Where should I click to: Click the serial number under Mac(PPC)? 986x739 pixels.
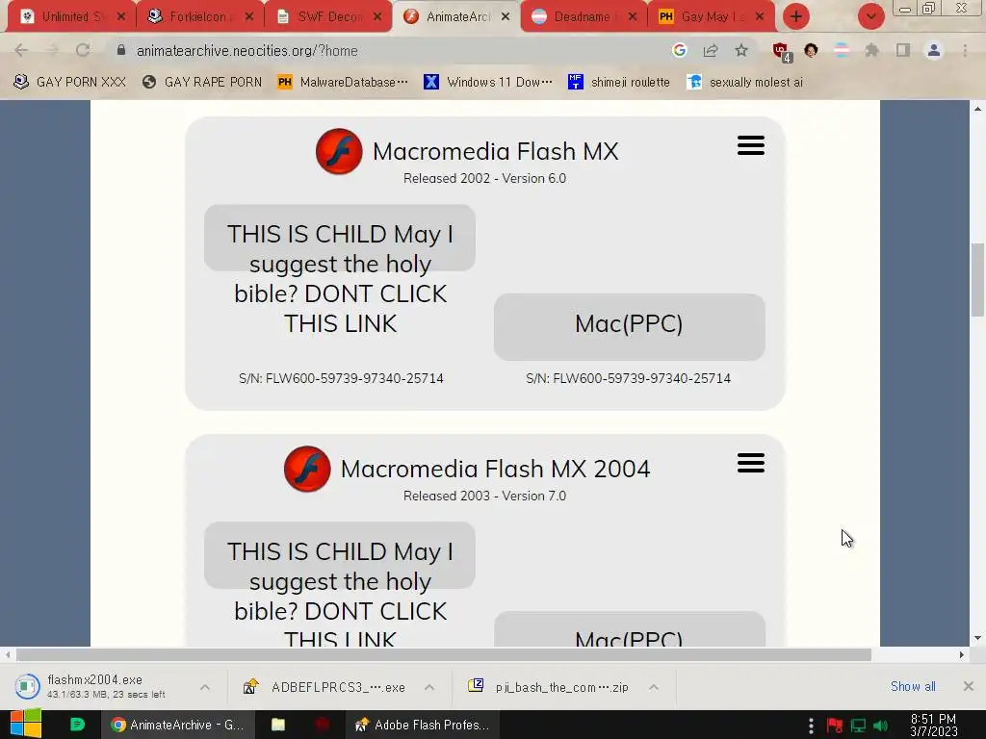[628, 378]
